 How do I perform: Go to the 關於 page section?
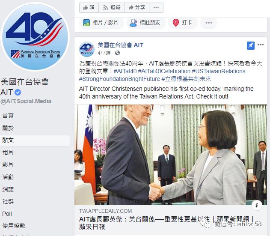click(8, 128)
